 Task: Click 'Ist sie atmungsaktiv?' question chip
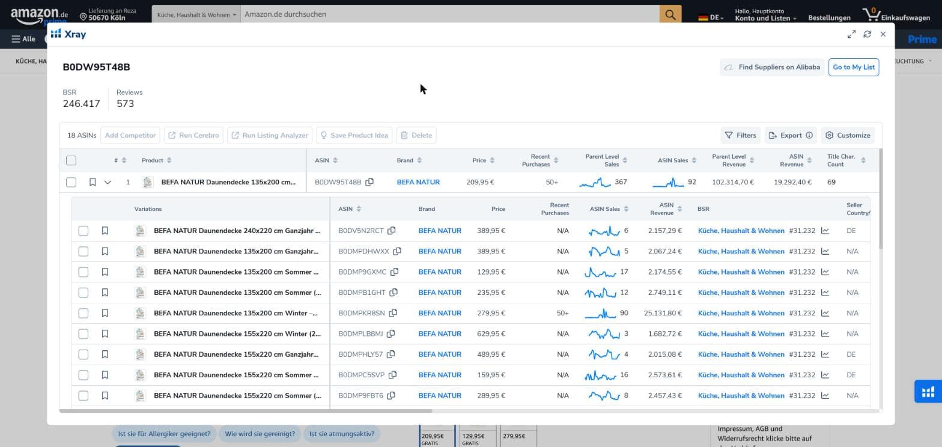tap(342, 434)
